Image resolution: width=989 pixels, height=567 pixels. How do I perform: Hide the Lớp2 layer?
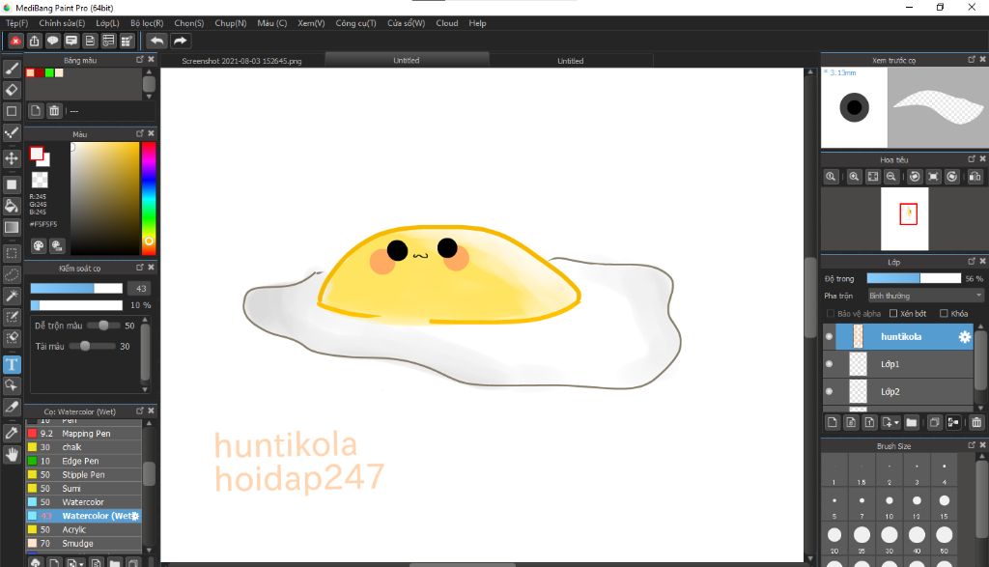point(829,391)
